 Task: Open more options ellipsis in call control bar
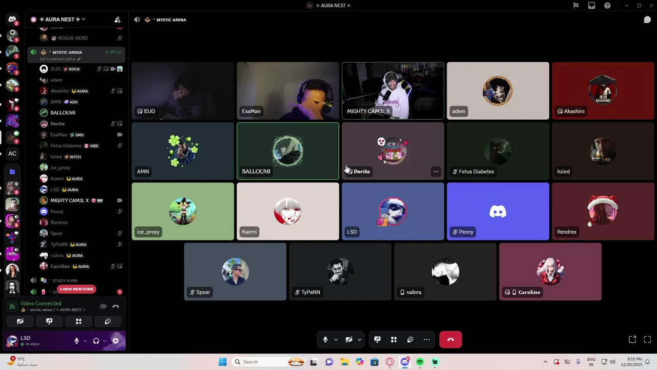pos(427,340)
